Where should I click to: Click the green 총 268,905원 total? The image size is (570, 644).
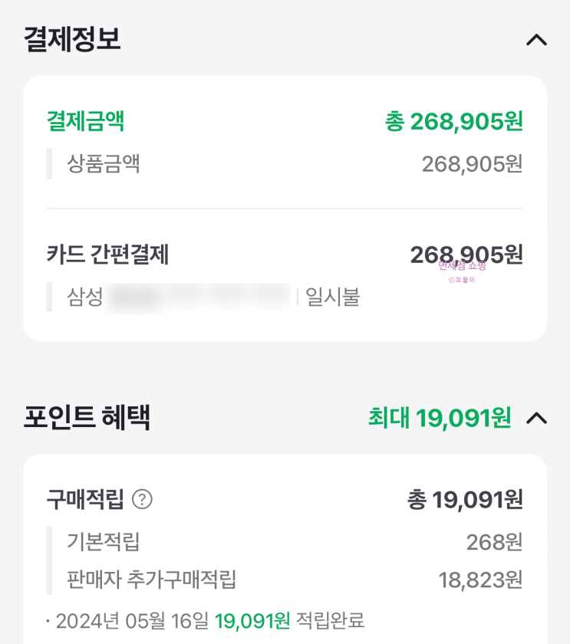453,121
